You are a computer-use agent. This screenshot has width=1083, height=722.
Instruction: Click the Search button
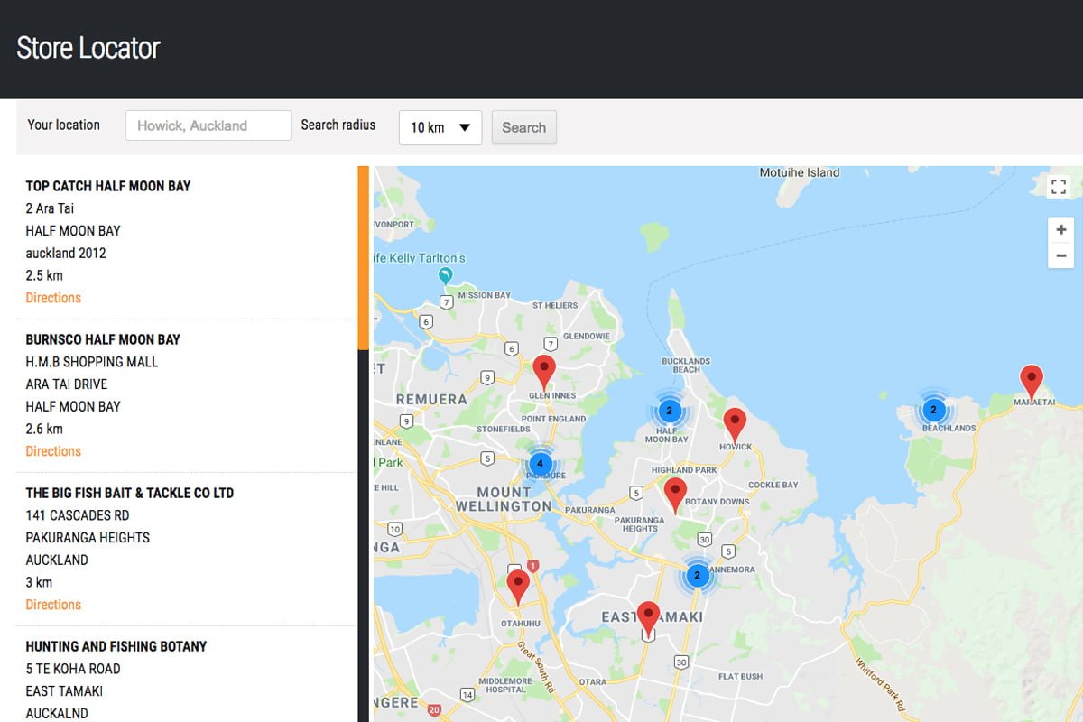[x=523, y=127]
